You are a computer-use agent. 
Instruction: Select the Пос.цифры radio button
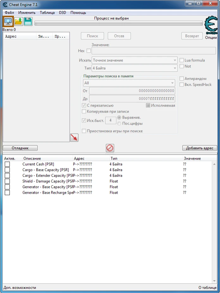[x=119, y=124]
